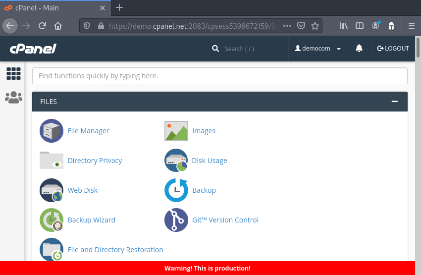Image resolution: width=421 pixels, height=275 pixels.
Task: Click the Images icon
Action: pyautogui.click(x=176, y=131)
